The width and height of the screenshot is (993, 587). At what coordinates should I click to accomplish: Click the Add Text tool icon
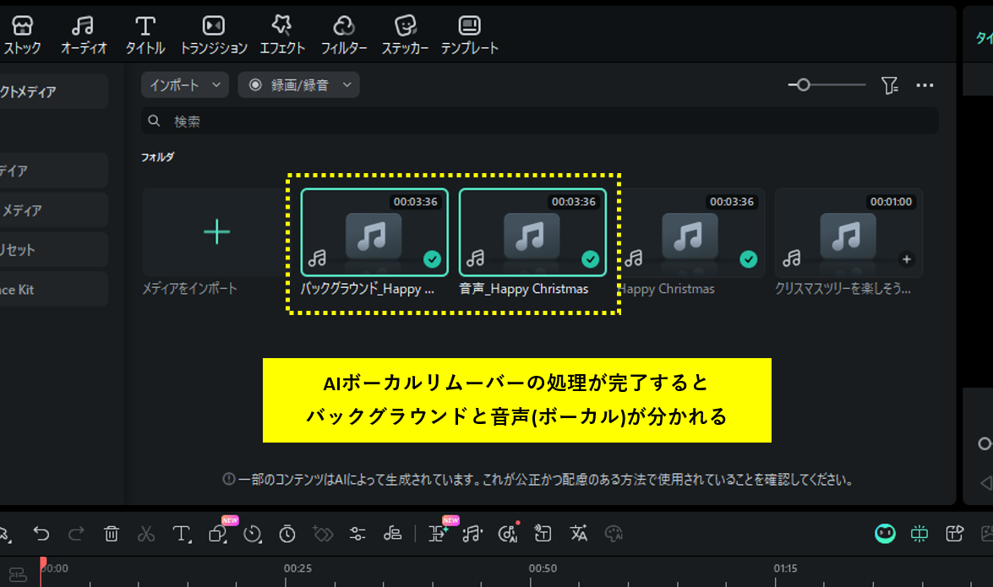point(181,534)
